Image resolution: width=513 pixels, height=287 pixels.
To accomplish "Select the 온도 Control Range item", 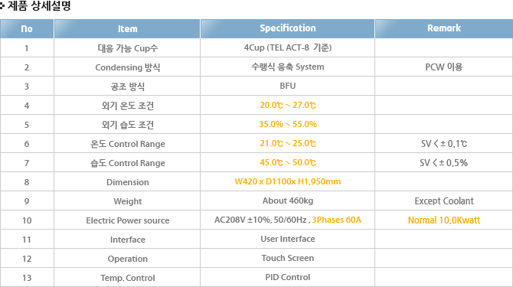I will [x=127, y=144].
